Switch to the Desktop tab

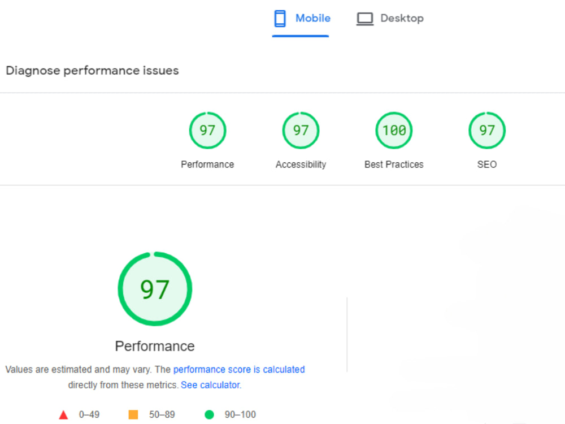pos(390,19)
